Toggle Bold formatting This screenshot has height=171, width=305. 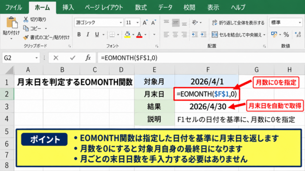[79, 35]
